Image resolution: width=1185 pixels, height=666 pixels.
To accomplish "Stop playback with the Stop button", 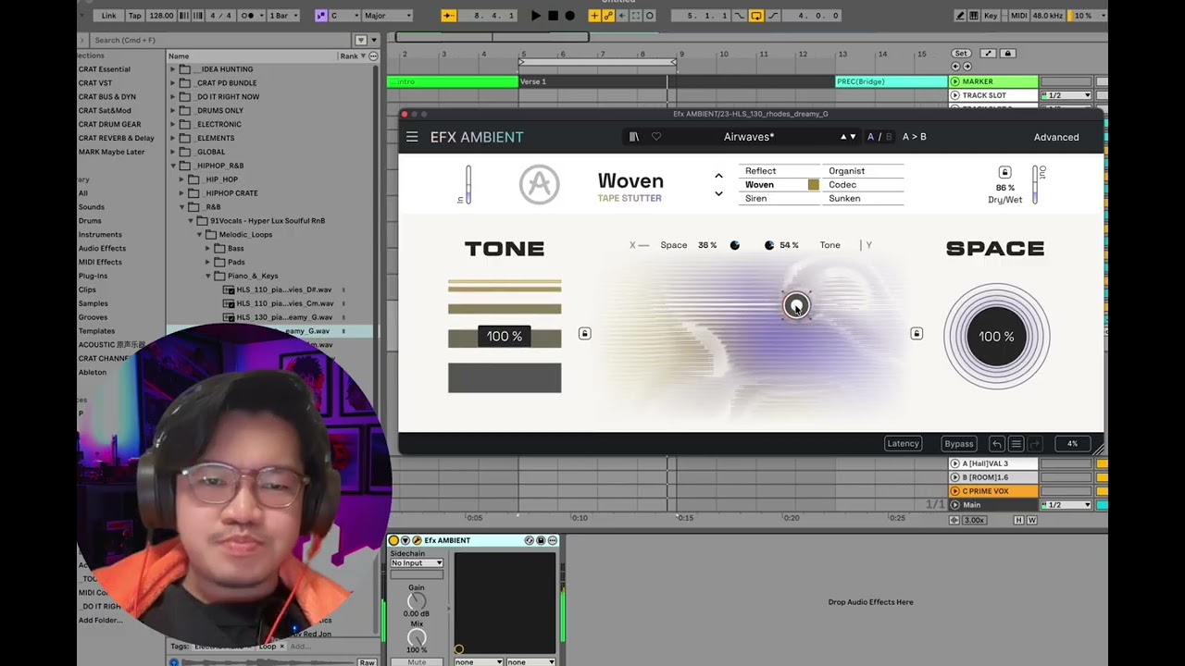I will coord(553,16).
